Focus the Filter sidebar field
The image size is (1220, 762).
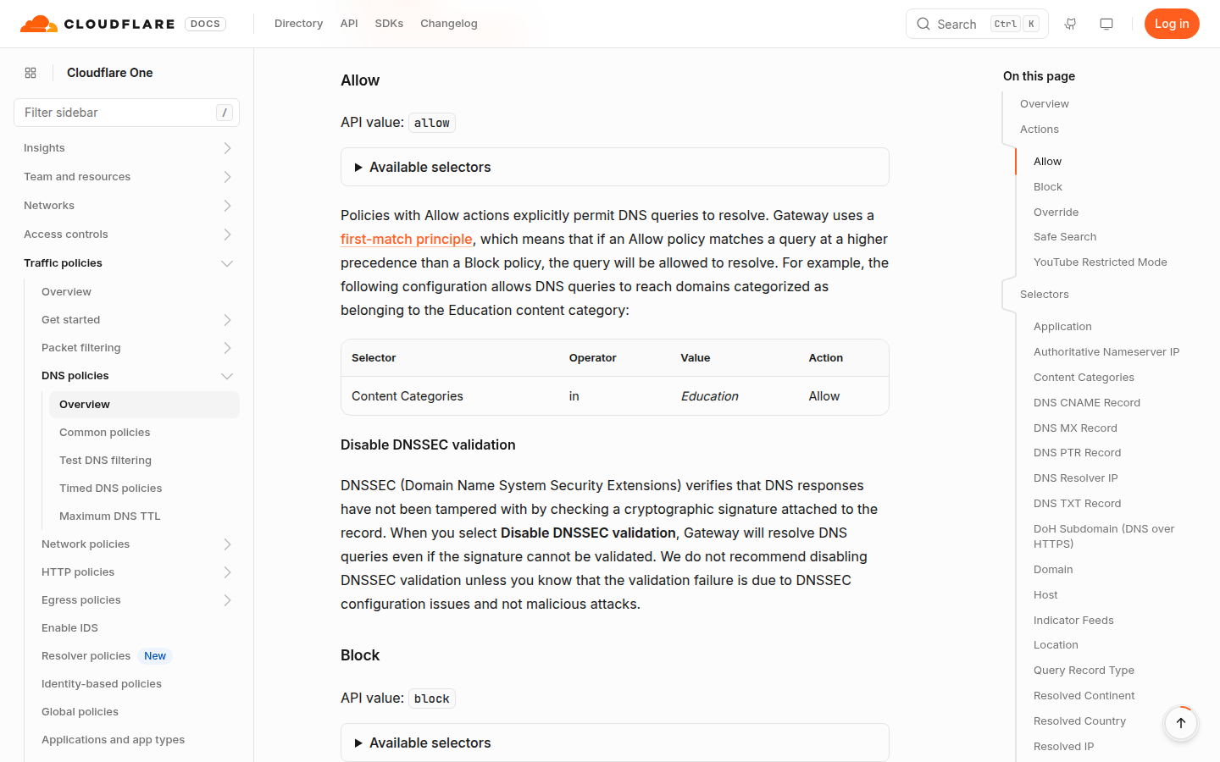pyautogui.click(x=126, y=113)
